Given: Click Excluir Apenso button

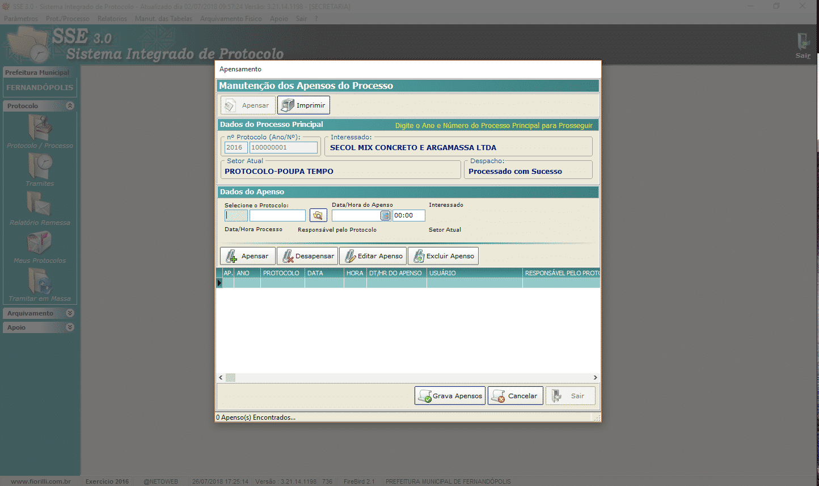Looking at the screenshot, I should tap(443, 256).
